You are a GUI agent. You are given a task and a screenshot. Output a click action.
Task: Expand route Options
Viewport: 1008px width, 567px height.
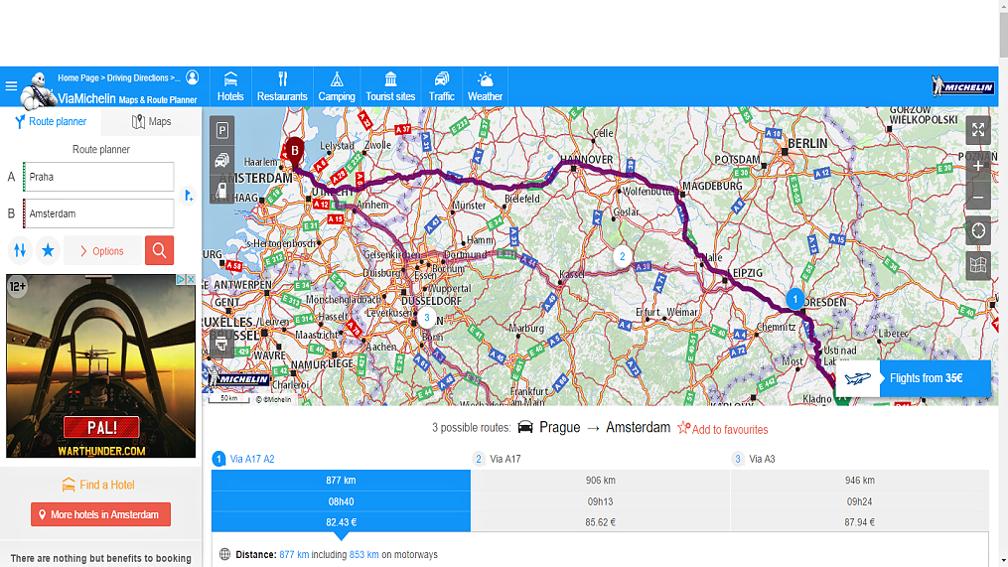[x=102, y=250]
